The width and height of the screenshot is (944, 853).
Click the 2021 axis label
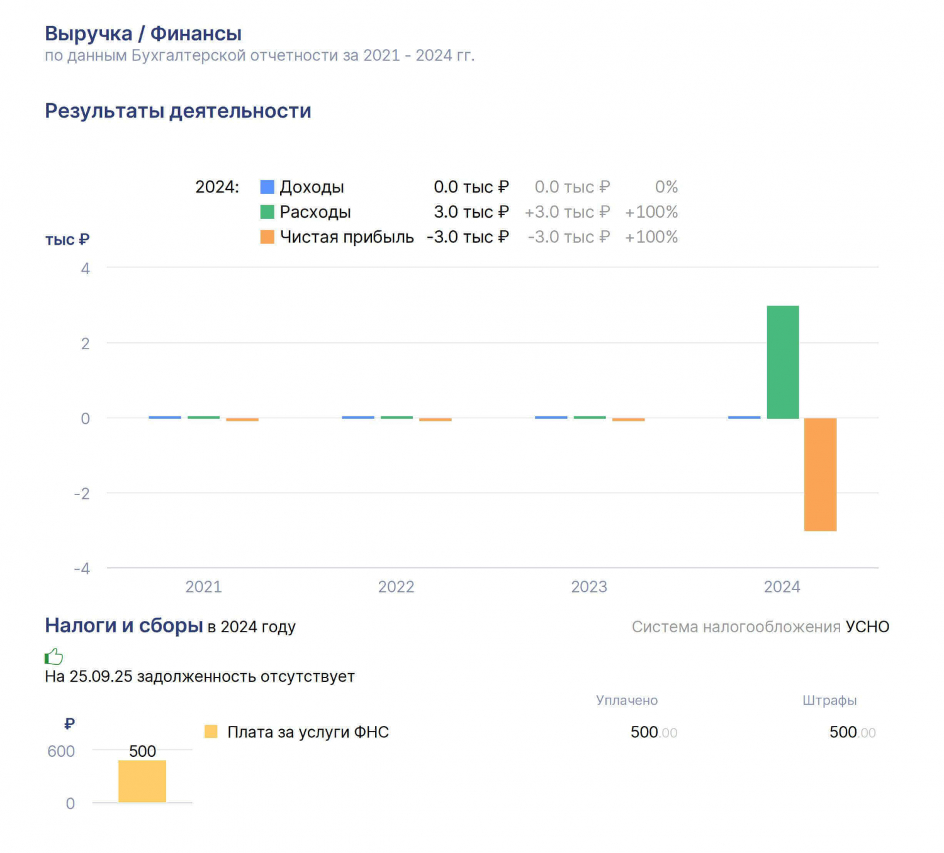pyautogui.click(x=203, y=587)
